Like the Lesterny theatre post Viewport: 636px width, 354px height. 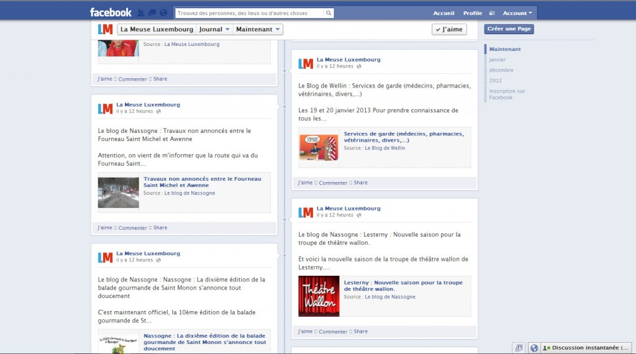(x=305, y=331)
